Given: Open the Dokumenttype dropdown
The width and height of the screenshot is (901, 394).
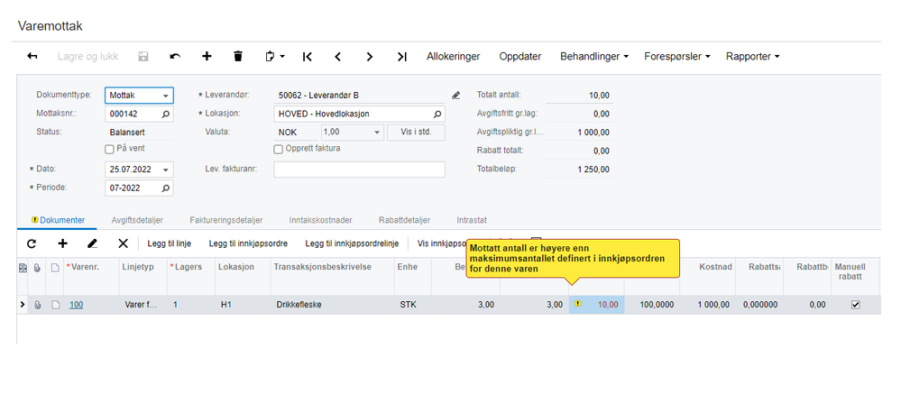Looking at the screenshot, I should pos(139,96).
